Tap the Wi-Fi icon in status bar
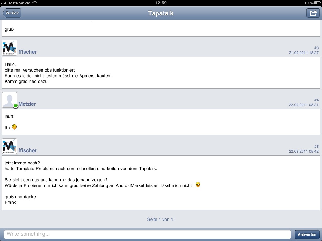322x241 pixels. [35, 3]
